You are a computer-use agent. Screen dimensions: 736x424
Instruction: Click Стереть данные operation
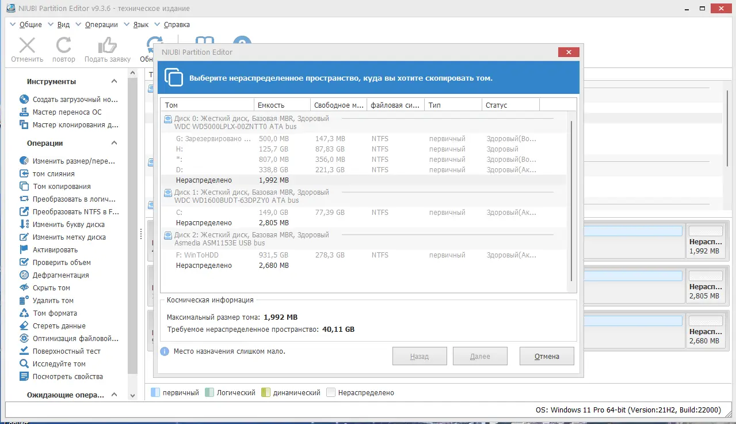tap(53, 325)
